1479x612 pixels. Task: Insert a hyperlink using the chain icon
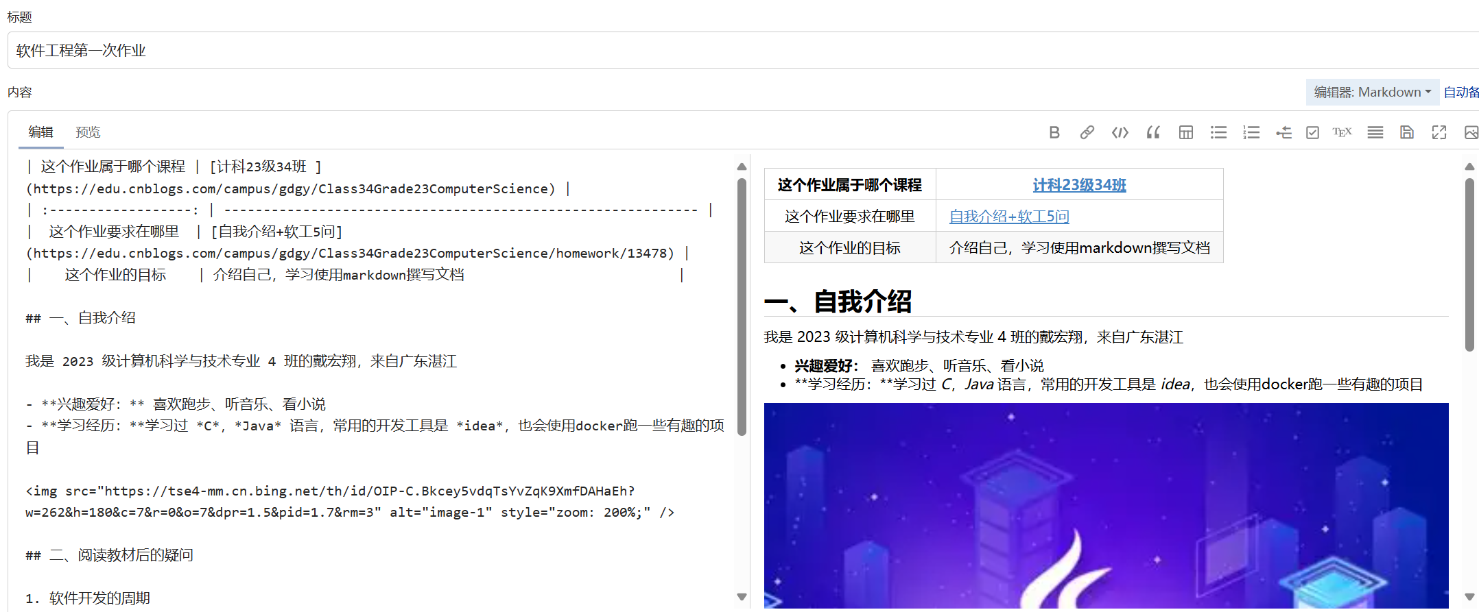click(x=1087, y=132)
